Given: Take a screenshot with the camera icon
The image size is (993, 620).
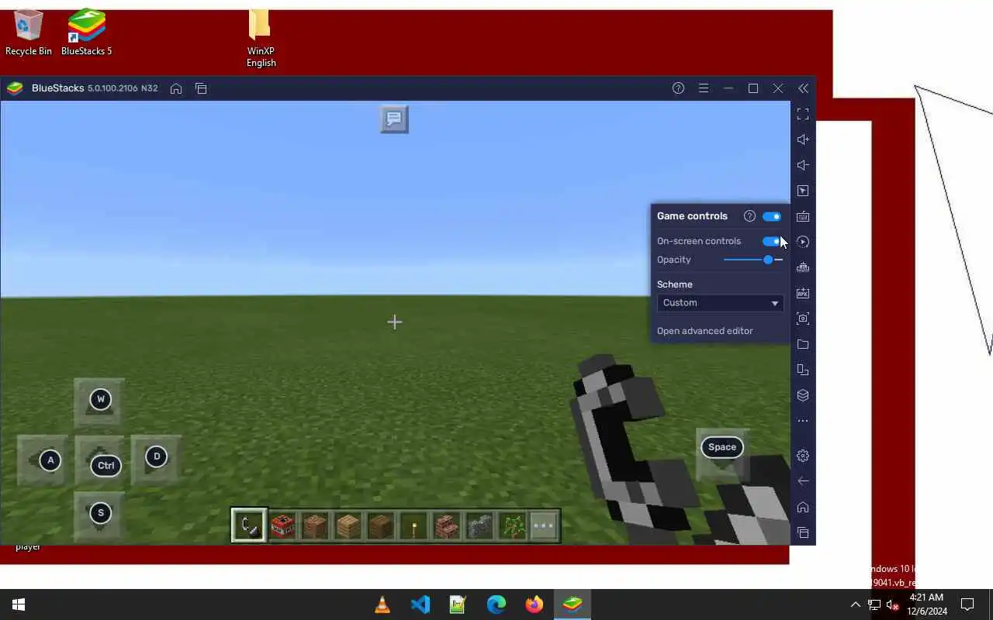Looking at the screenshot, I should pos(803,319).
